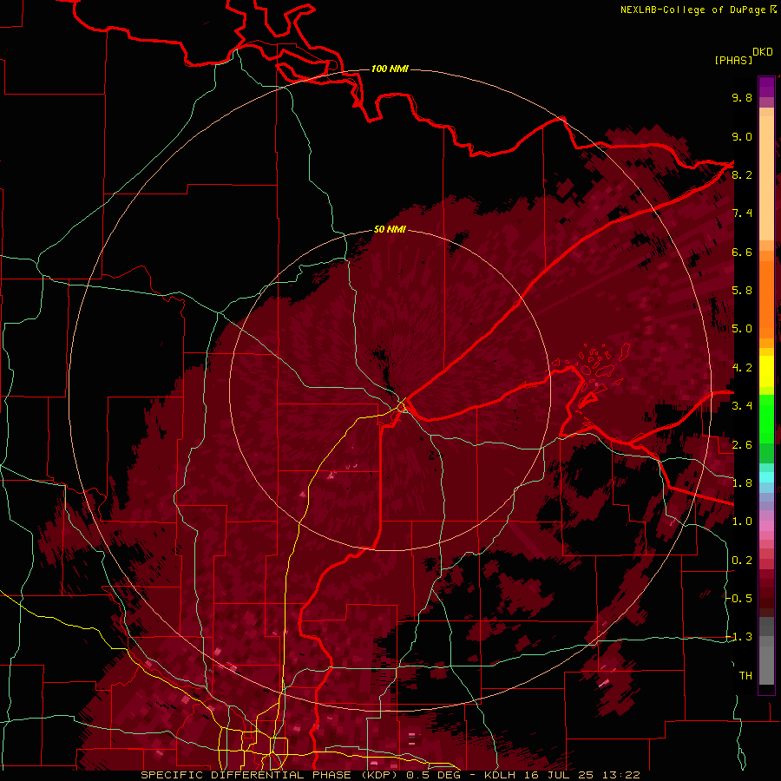Pick the bright yellow segment of the color bar
Screen dimensions: 781x781
[x=766, y=371]
